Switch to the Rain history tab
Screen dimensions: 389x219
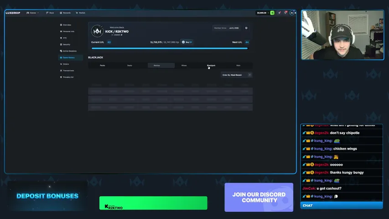click(239, 66)
